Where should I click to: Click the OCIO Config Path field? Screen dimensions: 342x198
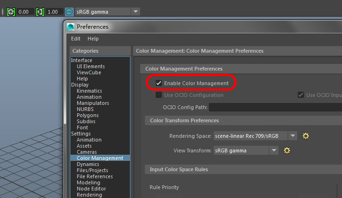(275, 107)
